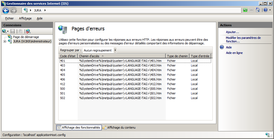Viewport: 274px width, 139px height.
Task: Click the server icon in address bar
Action: point(26,10)
